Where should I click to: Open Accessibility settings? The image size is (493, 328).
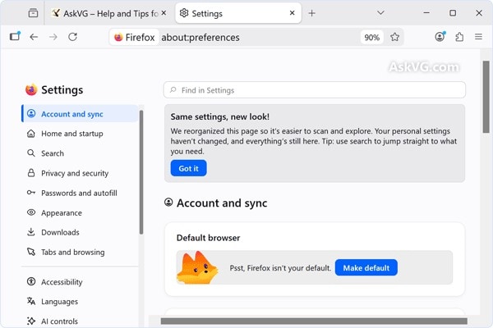tap(80, 282)
